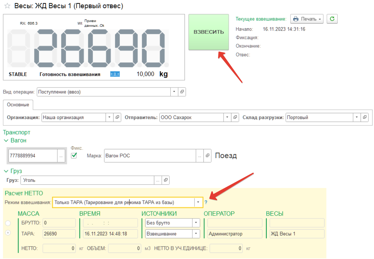Viewport: 374px width, 259px height.
Task: Open the Склад разгрузки record icon
Action: click(x=364, y=117)
